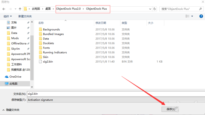The height and width of the screenshot is (115, 205).
Task: Open Apowersoft iPh folder in sidebar
Action: [x=20, y=54]
